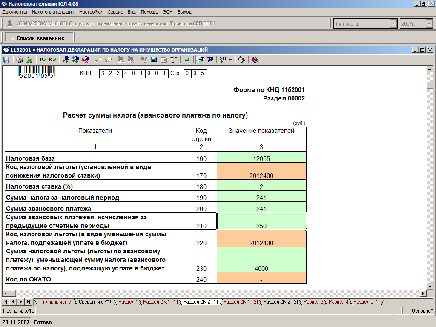Click the line 190 value cell
The height and width of the screenshot is (327, 436).
point(261,196)
